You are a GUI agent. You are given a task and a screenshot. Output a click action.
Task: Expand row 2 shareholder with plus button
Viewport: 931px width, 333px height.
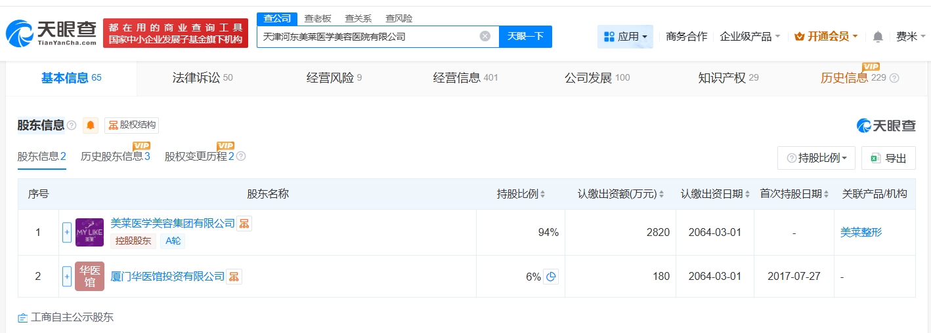click(67, 277)
